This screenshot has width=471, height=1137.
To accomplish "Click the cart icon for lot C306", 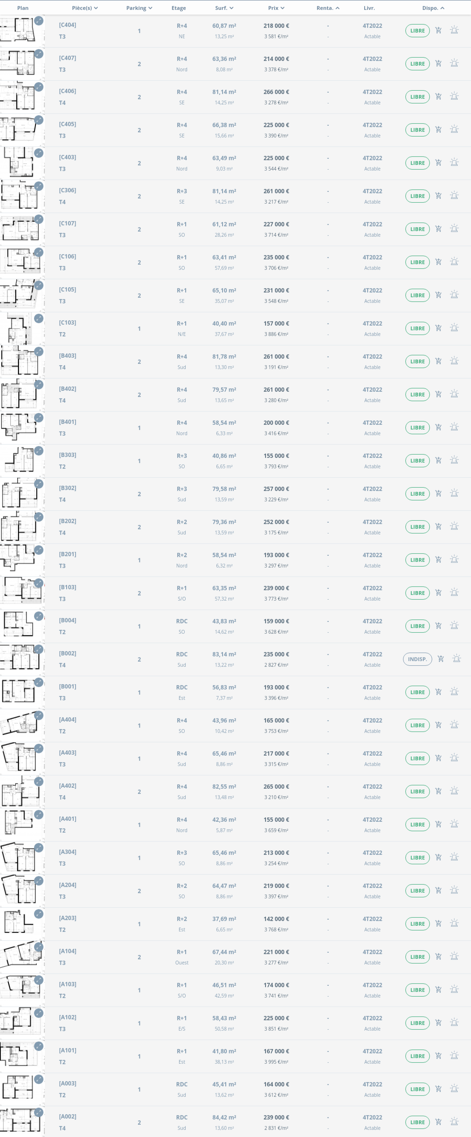I will (x=438, y=196).
